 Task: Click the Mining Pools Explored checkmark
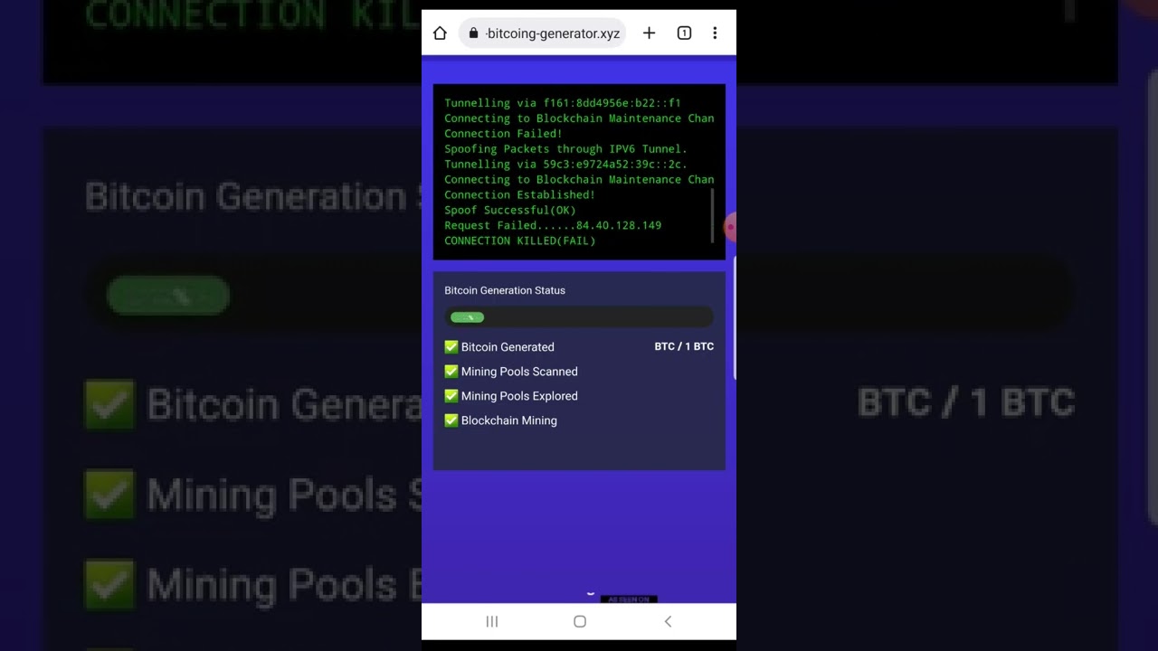tap(451, 396)
